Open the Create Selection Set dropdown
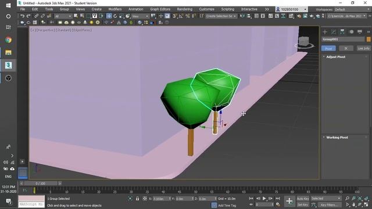The image size is (372, 209). coord(221,16)
